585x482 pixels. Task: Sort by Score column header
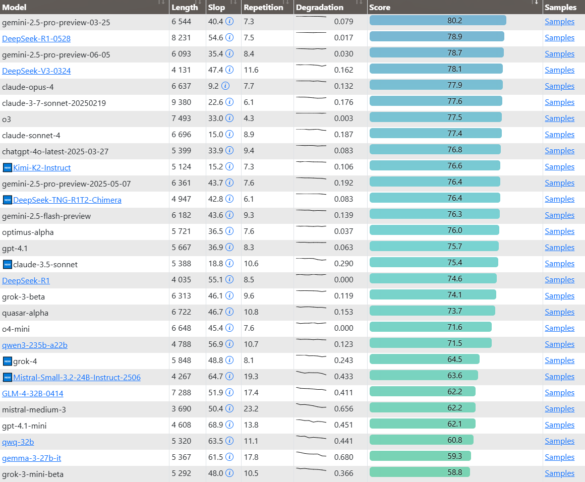[x=455, y=7]
